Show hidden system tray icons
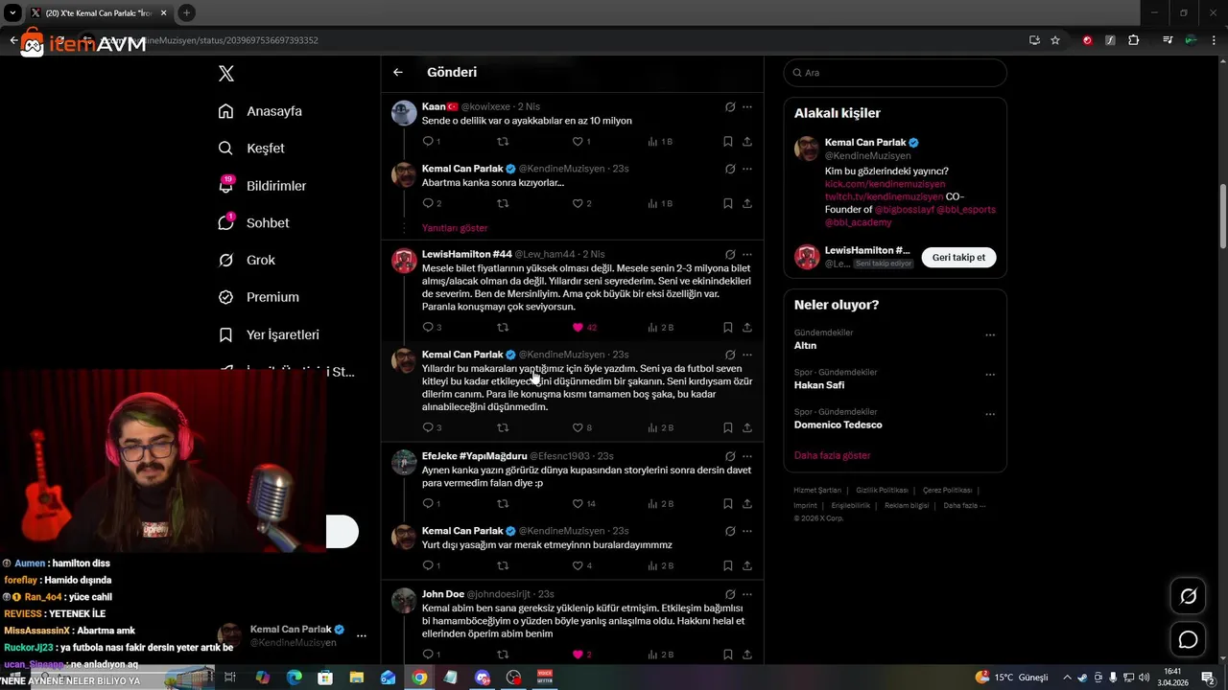Viewport: 1228px width, 690px height. (x=1067, y=678)
